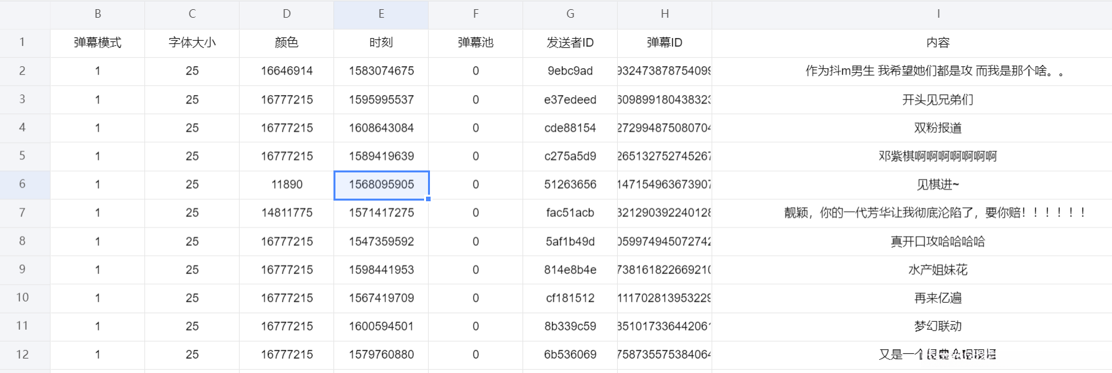
Task: Click the color value cell 14811775
Action: pos(287,213)
